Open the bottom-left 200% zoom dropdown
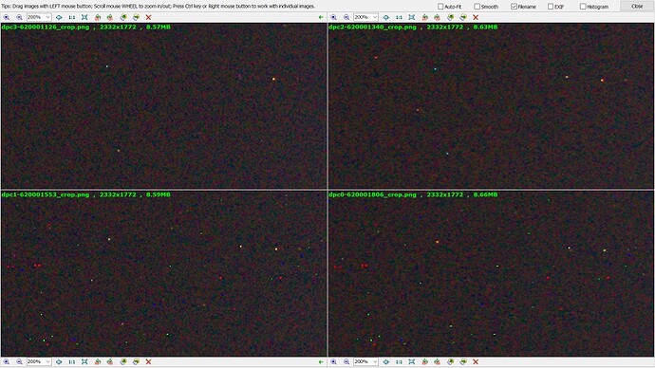The image size is (655, 368). pos(39,361)
